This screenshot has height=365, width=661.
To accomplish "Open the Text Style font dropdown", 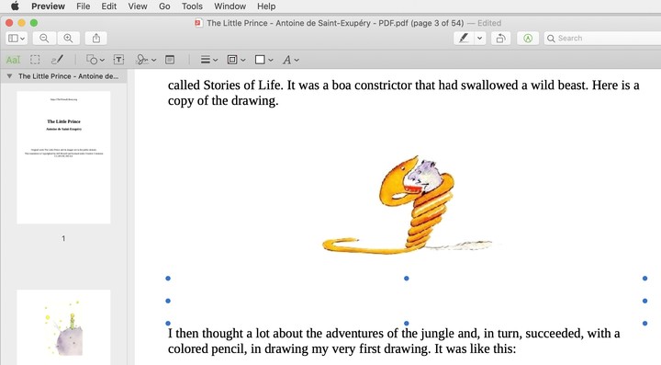I will click(291, 60).
